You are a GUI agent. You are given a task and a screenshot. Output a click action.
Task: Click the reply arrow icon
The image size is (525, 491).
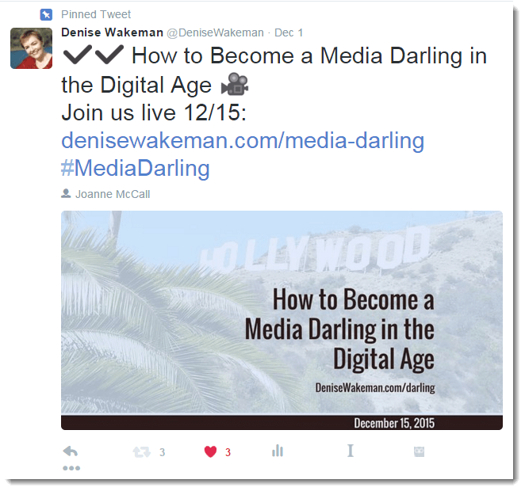click(71, 451)
